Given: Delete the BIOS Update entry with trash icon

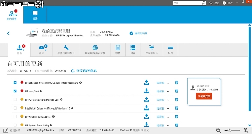Looking at the screenshot, I should point(177,83).
